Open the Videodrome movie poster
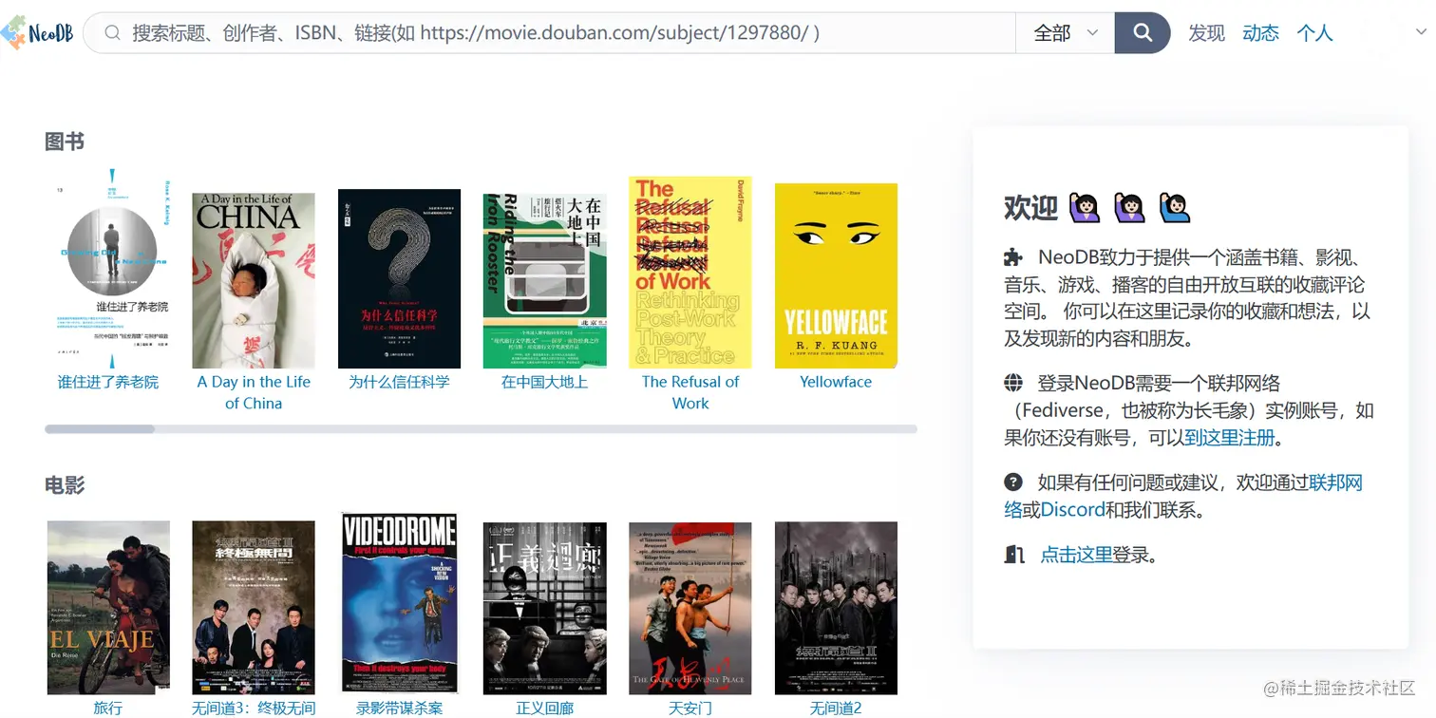 399,603
